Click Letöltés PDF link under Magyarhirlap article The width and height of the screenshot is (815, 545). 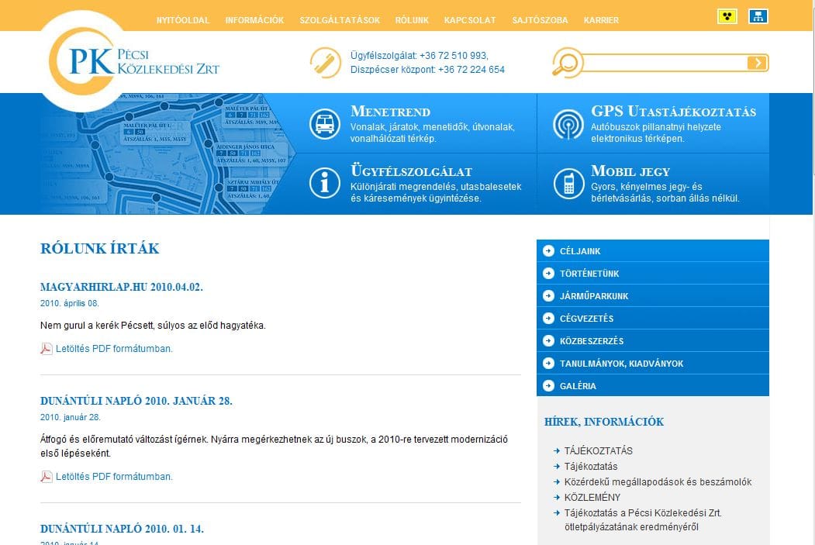[x=114, y=349]
